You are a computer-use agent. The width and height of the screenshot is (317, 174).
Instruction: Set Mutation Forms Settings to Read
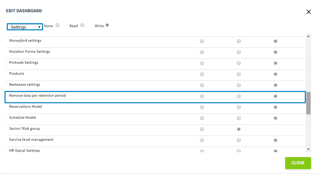point(239,52)
